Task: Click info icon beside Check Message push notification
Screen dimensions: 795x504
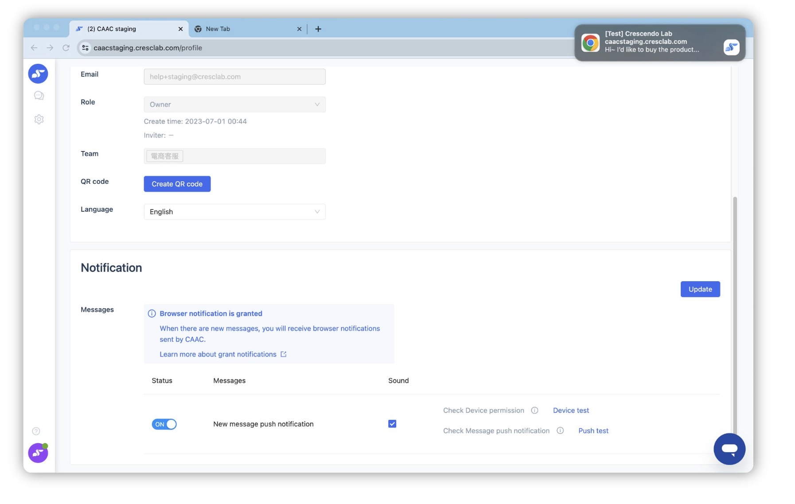Action: (560, 431)
